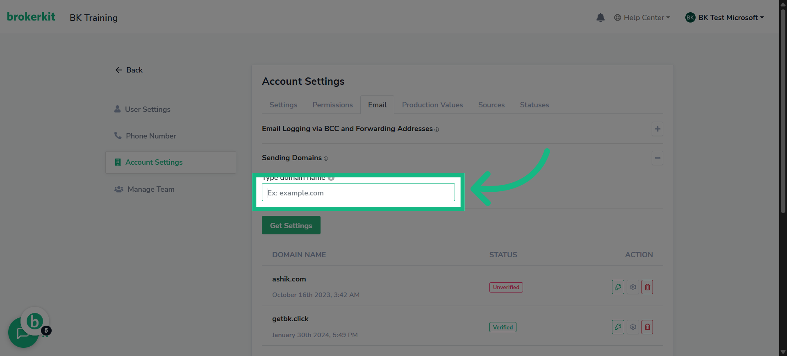787x356 pixels.
Task: Click the info icon beside Sending Domains
Action: pyautogui.click(x=326, y=159)
